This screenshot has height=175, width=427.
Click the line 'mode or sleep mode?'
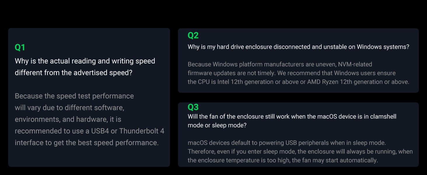(217, 125)
